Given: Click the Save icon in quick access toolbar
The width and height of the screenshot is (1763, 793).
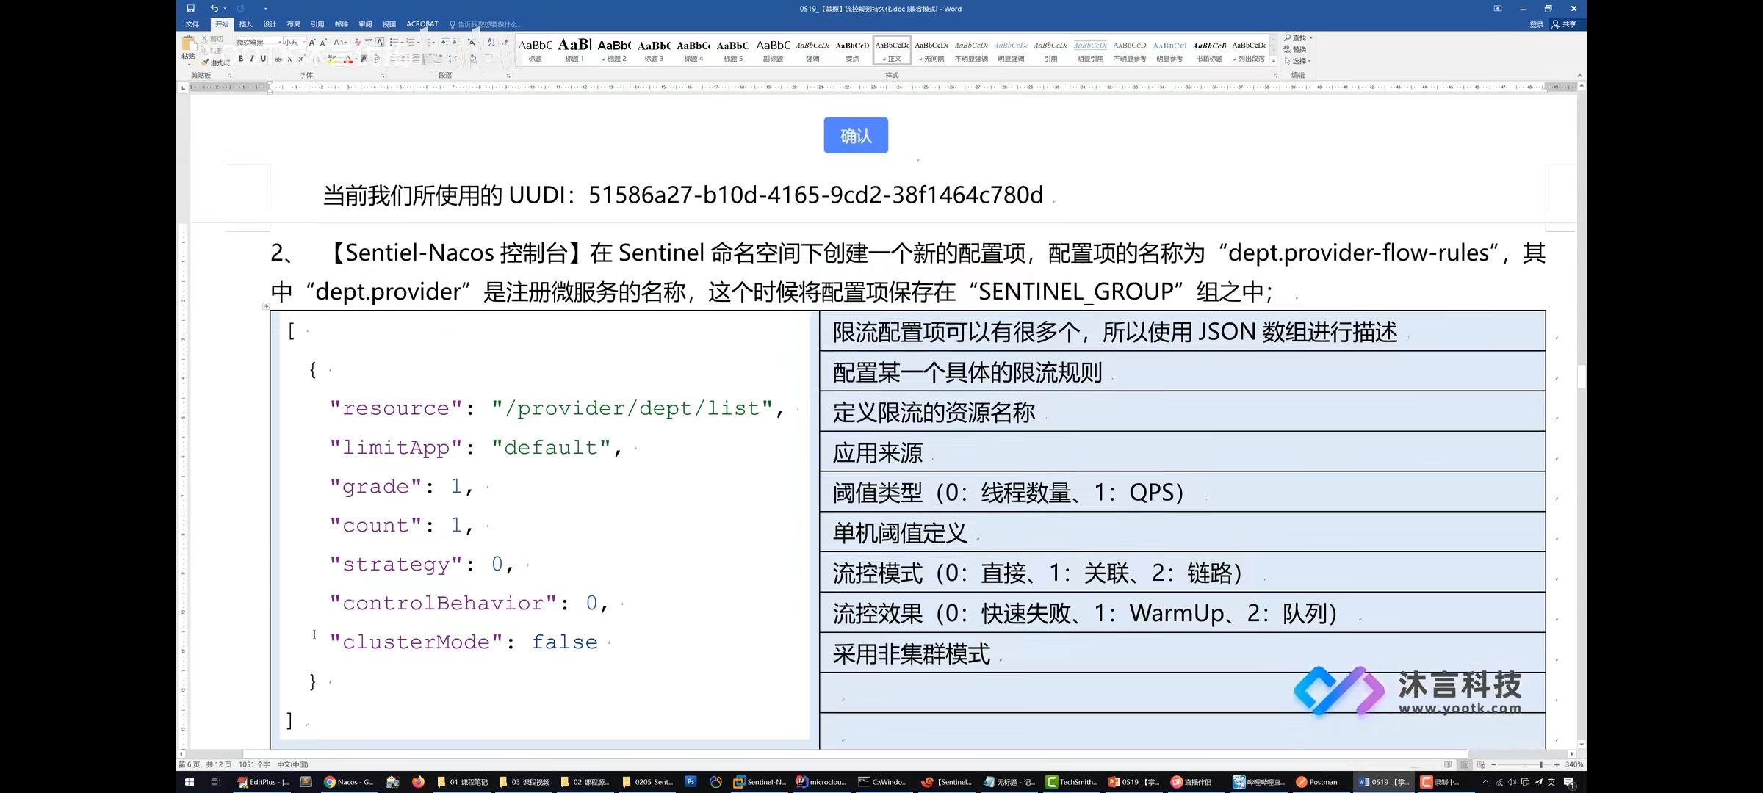Looking at the screenshot, I should click(190, 9).
